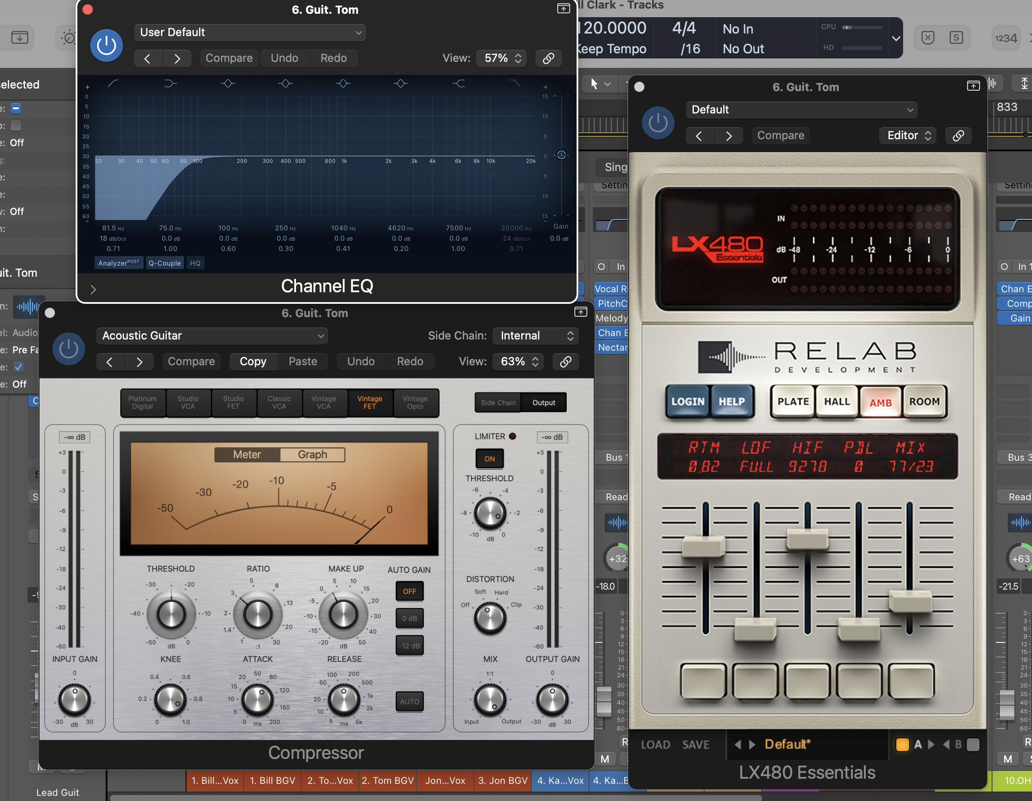The image size is (1032, 801).
Task: Open the User Default preset dropdown
Action: click(x=250, y=32)
